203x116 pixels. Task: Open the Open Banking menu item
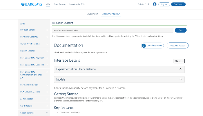coord(59,4)
